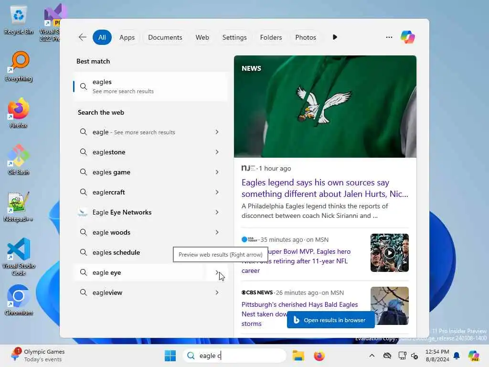Preview web results for Eagle Eye Networks
The image size is (489, 367).
tap(217, 212)
